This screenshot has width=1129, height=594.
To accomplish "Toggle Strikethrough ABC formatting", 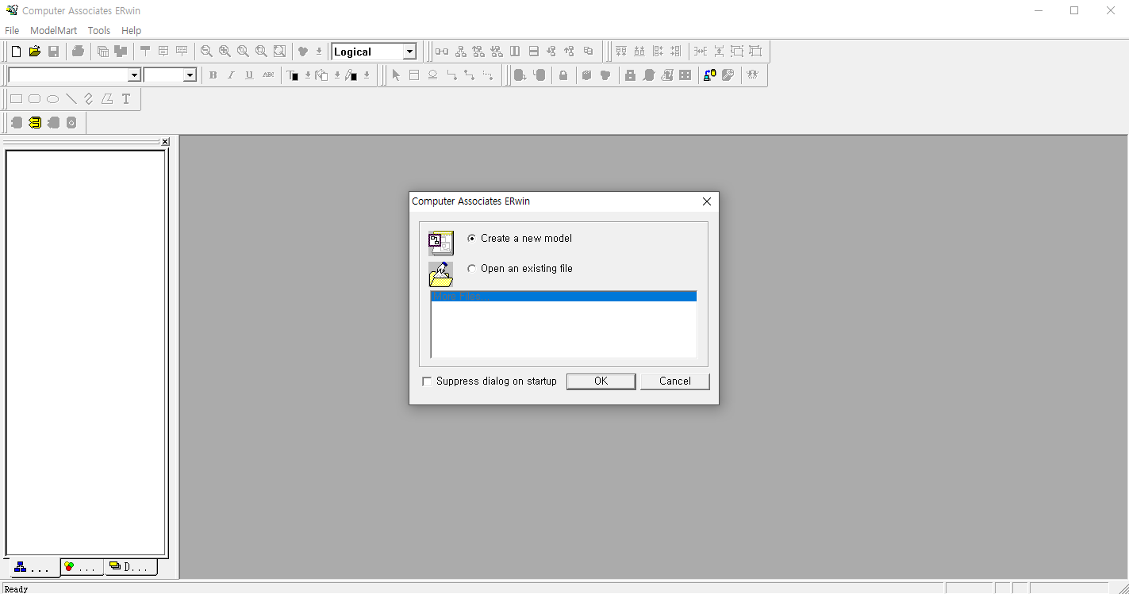I will (268, 75).
